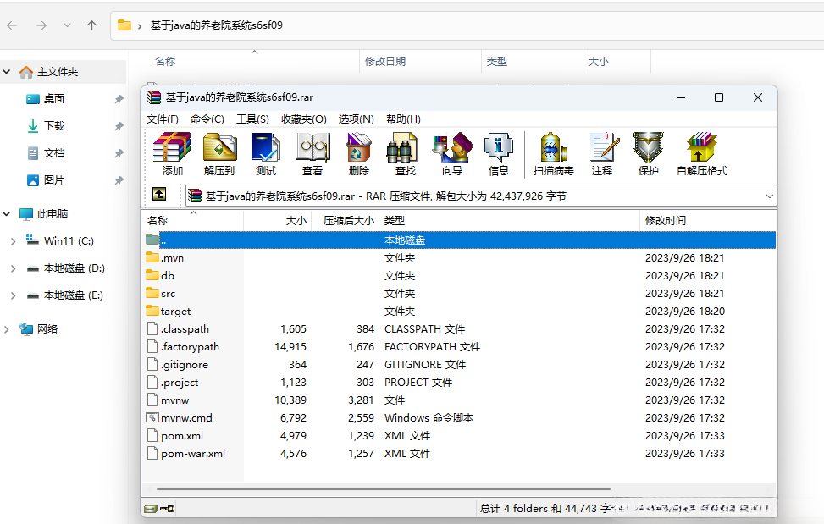Viewport: 824px width, 524px height.
Task: Click the Protect (保护) shield icon
Action: (x=648, y=153)
